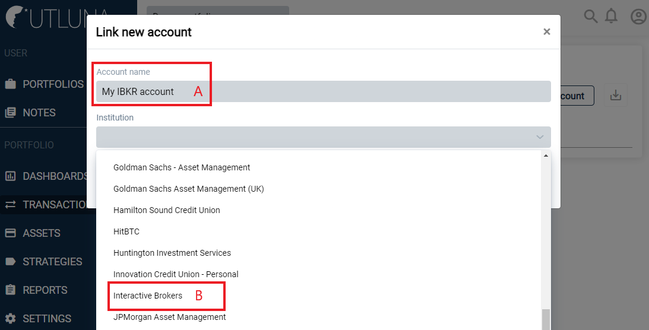Click the Transactions arrows icon
Viewport: 649px width, 330px height.
coord(10,205)
